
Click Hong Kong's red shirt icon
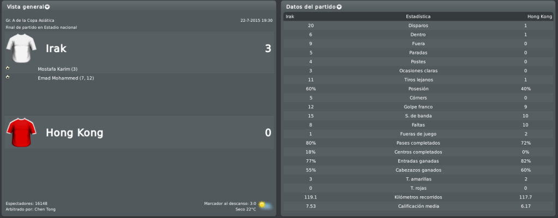pyautogui.click(x=21, y=132)
